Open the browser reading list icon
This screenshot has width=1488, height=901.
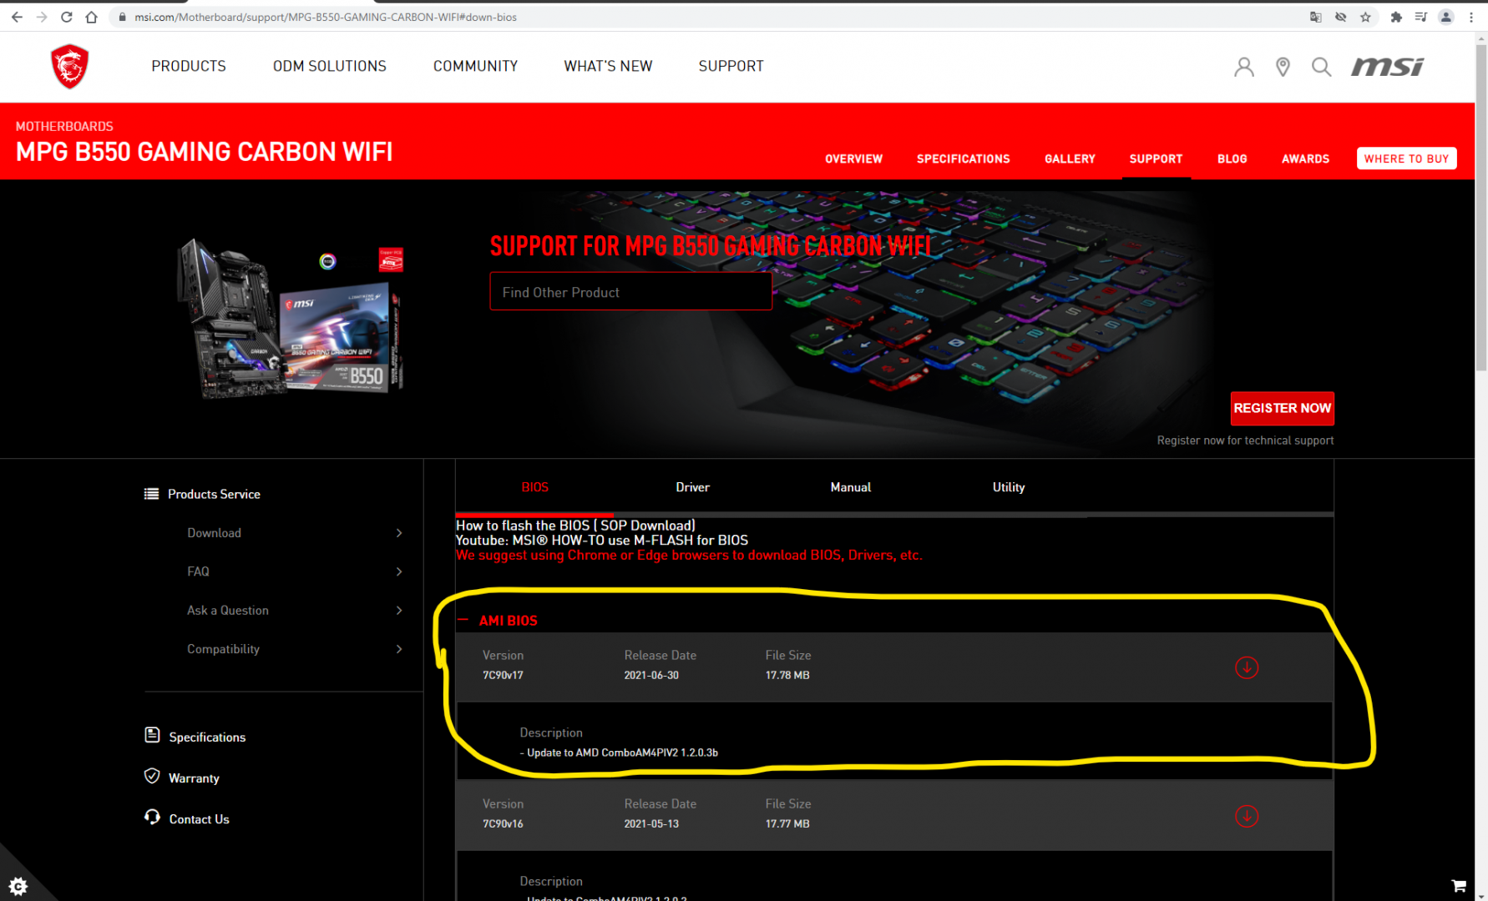click(x=1421, y=17)
